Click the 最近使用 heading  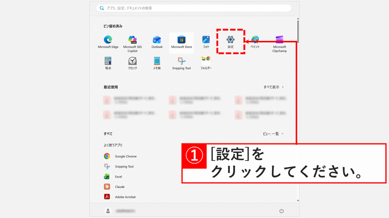[x=111, y=87]
